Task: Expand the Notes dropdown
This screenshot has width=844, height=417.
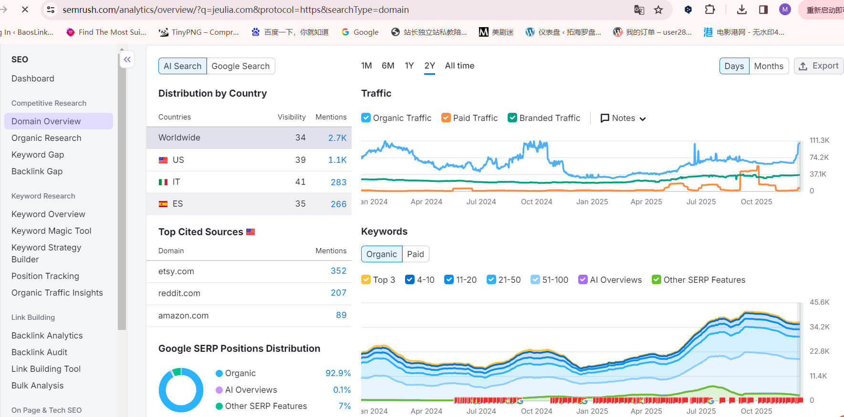Action: [623, 118]
